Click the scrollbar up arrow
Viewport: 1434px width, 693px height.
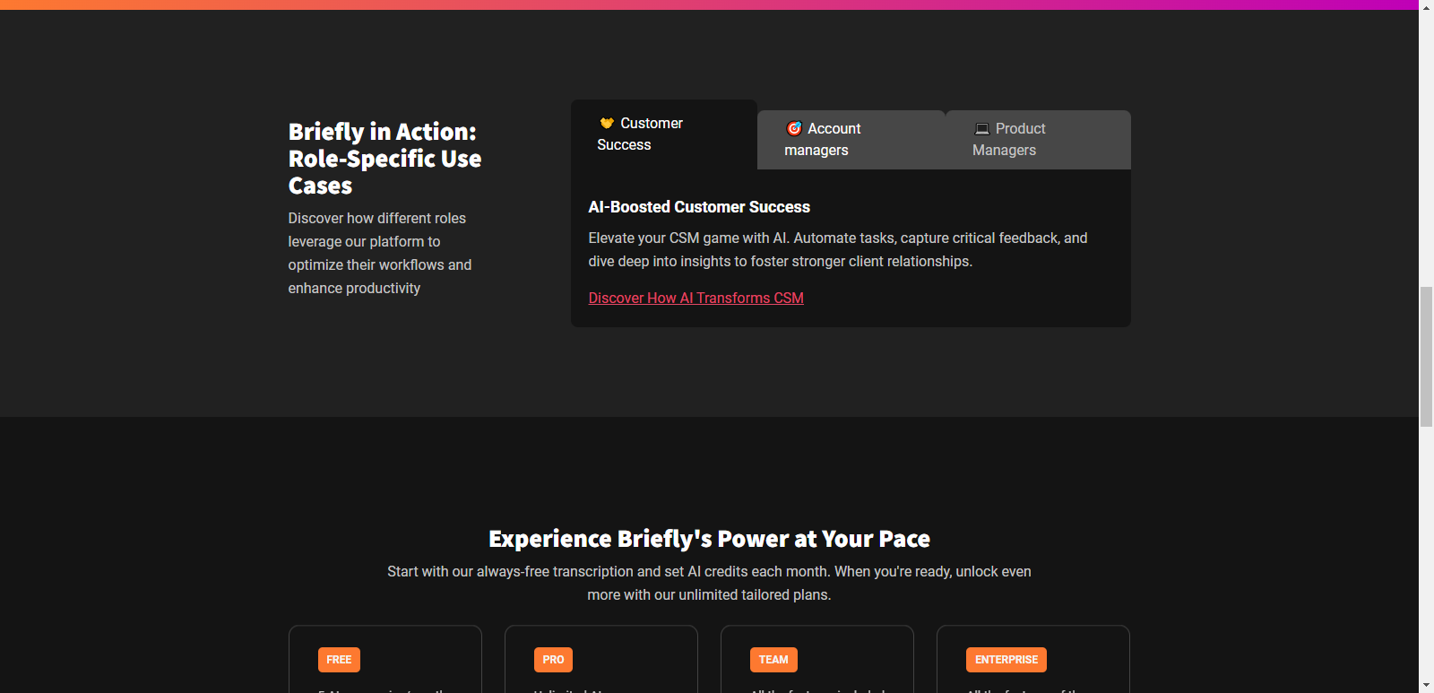[x=1426, y=6]
